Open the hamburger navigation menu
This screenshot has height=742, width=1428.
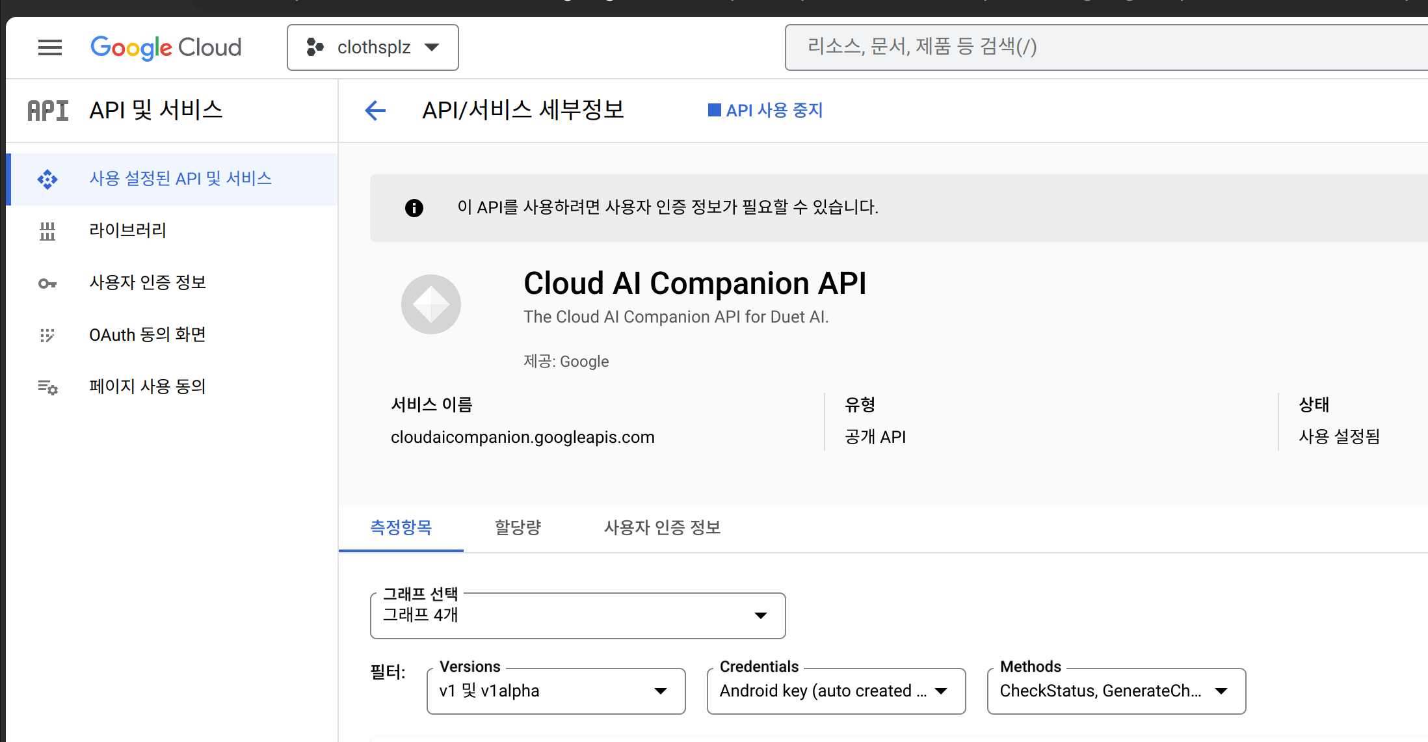tap(50, 47)
